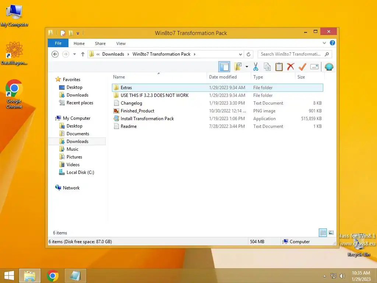The width and height of the screenshot is (377, 283).
Task: Select the Finished_Product PNG image
Action: click(x=217, y=111)
